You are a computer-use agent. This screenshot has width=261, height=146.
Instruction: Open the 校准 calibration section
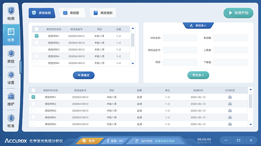(x=11, y=121)
